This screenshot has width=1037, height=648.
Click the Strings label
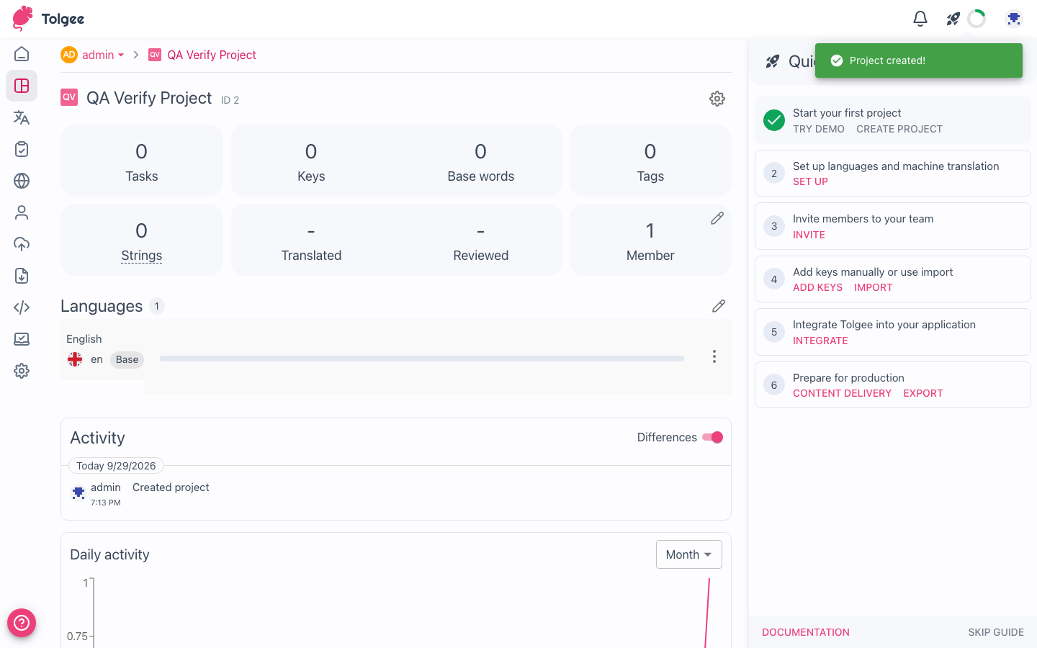click(x=142, y=256)
